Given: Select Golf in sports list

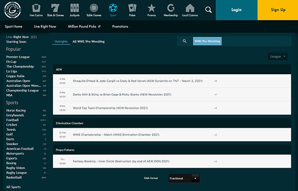Looking at the screenshot, I should [x=9, y=134].
